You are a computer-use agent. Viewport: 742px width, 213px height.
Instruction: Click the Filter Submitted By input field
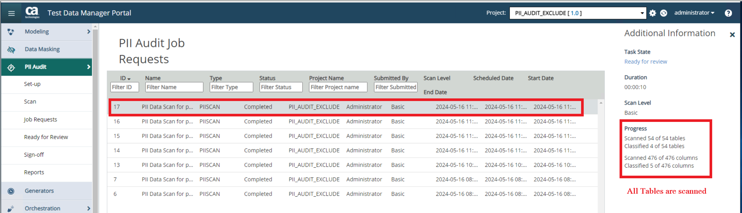(x=396, y=87)
